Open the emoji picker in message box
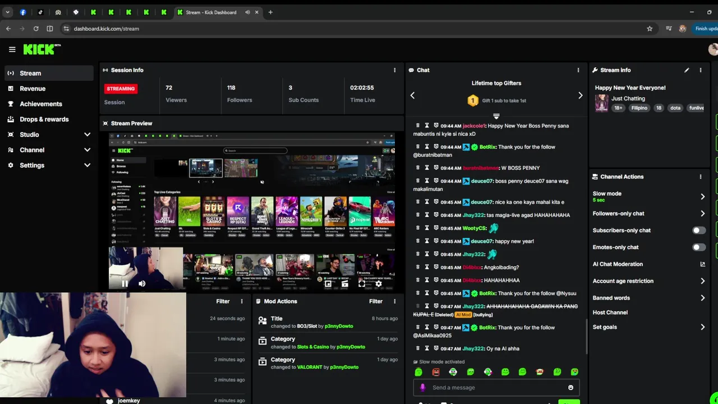Viewport: 718px width, 404px height. pos(570,388)
